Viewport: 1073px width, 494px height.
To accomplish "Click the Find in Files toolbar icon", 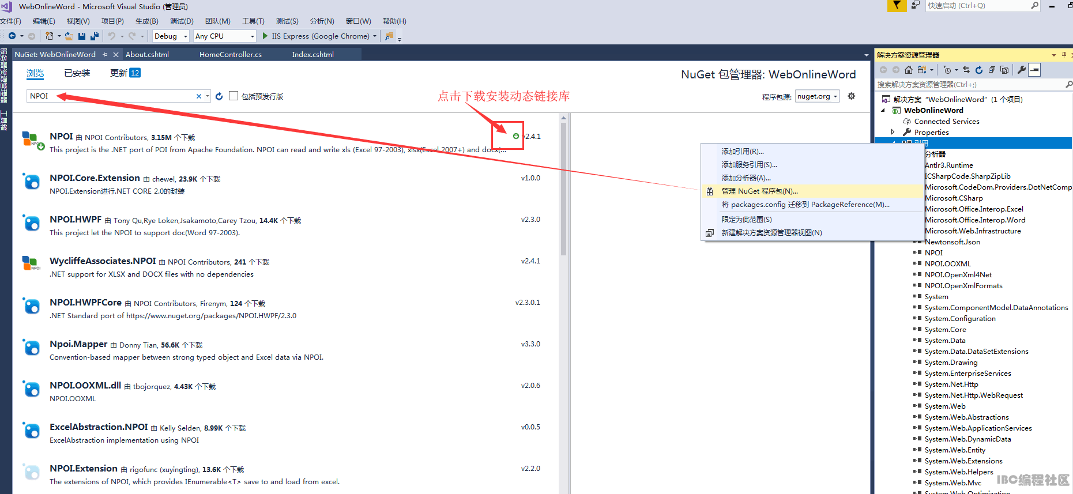I will pos(389,36).
